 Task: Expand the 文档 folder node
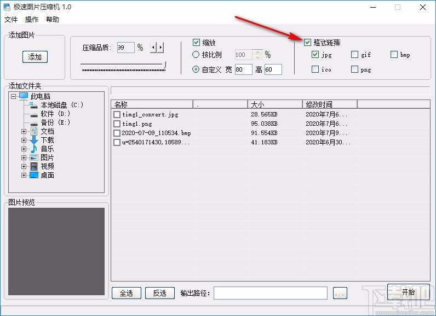coord(24,132)
